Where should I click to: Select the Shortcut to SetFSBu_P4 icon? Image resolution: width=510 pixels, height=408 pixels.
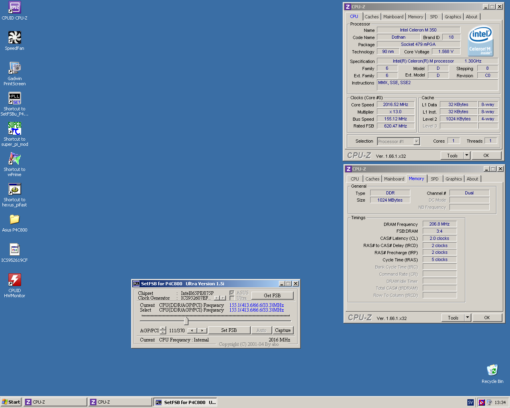coord(15,98)
